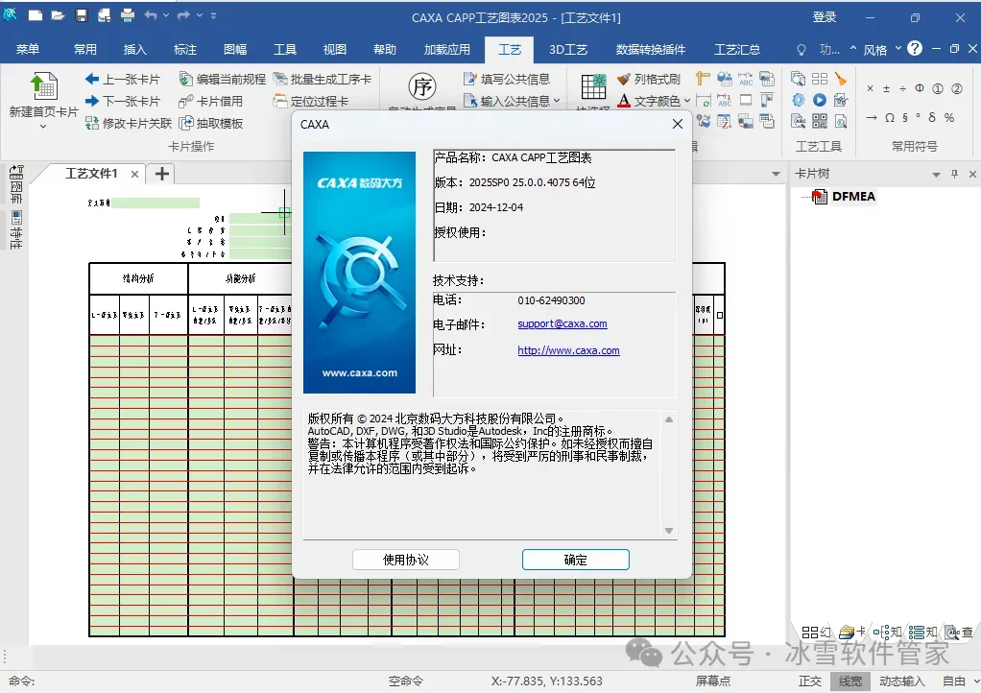Click the Redo arrow icon
The height and width of the screenshot is (693, 981).
click(183, 15)
